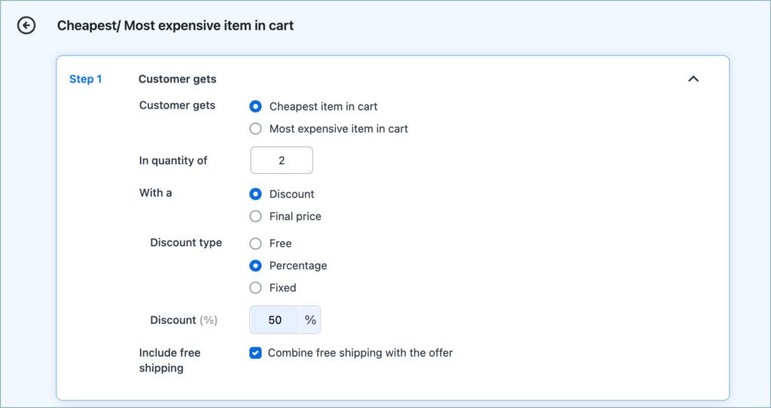This screenshot has width=771, height=408.
Task: Click the In quantity of input field
Action: click(282, 160)
